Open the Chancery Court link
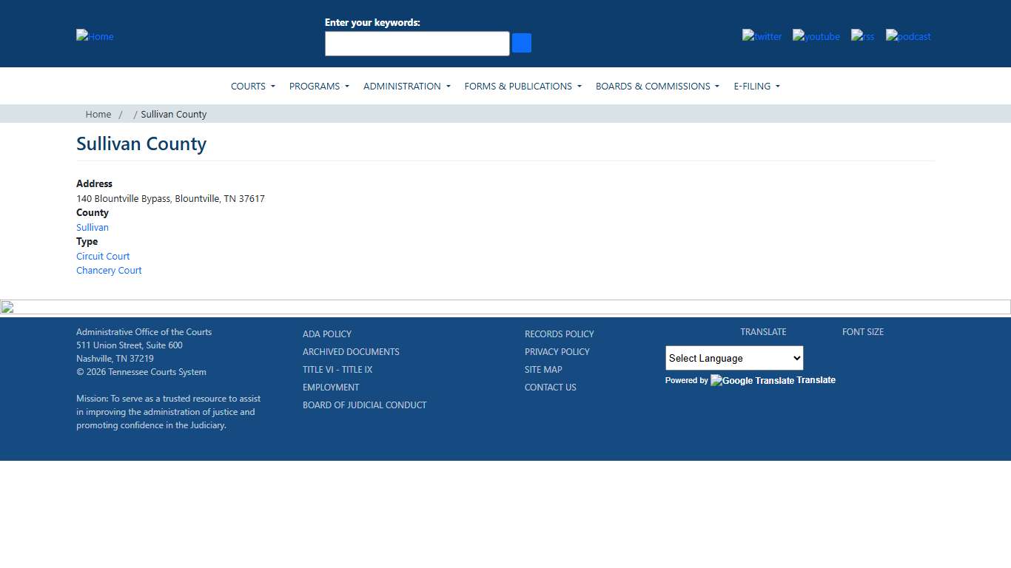Image resolution: width=1011 pixels, height=568 pixels. click(x=109, y=271)
